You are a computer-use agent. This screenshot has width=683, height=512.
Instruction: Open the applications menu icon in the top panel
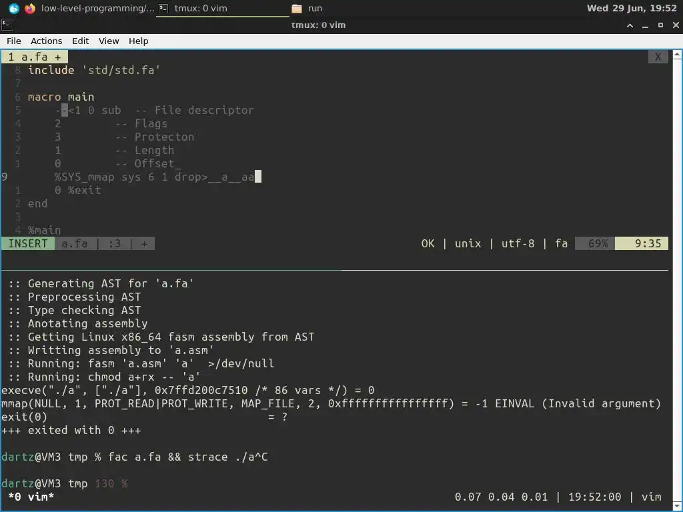tap(14, 8)
